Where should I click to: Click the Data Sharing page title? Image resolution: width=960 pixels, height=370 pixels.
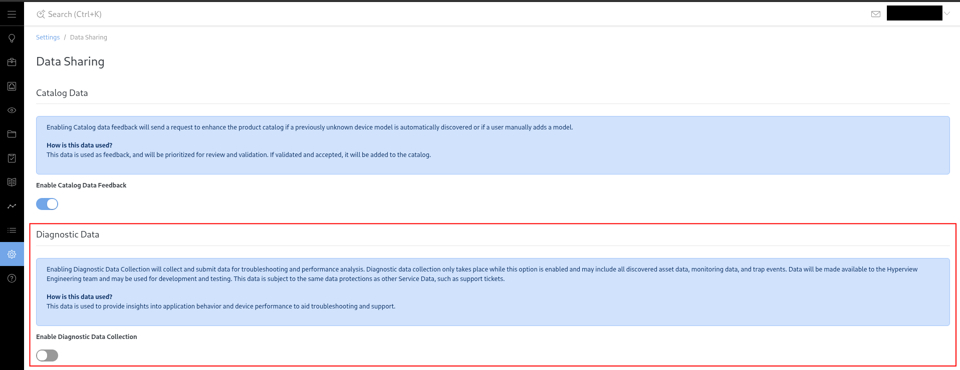(x=70, y=61)
